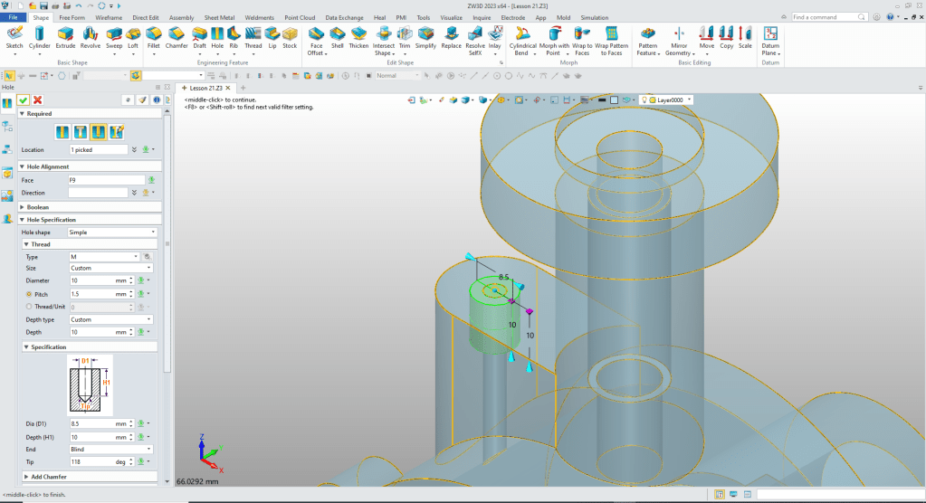The height and width of the screenshot is (503, 926).
Task: Open the File menu
Action: [14, 17]
